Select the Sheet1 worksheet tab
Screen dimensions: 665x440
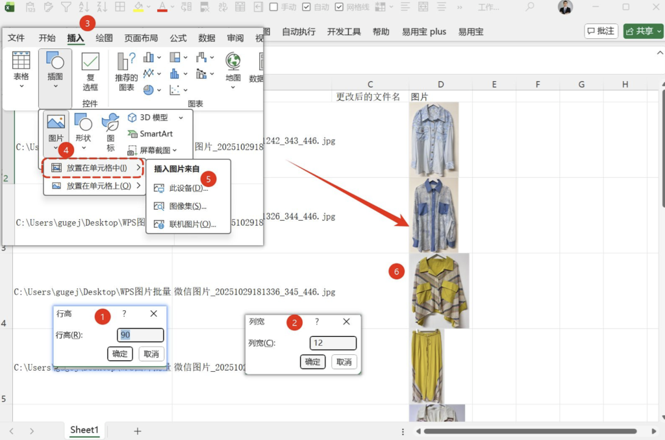84,430
